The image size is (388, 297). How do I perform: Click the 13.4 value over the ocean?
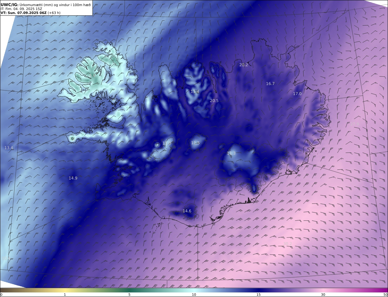[x=9, y=148]
